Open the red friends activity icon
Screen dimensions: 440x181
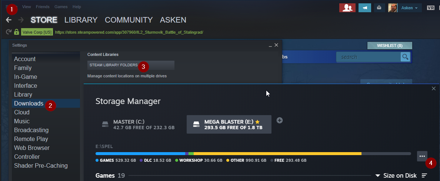tap(347, 8)
